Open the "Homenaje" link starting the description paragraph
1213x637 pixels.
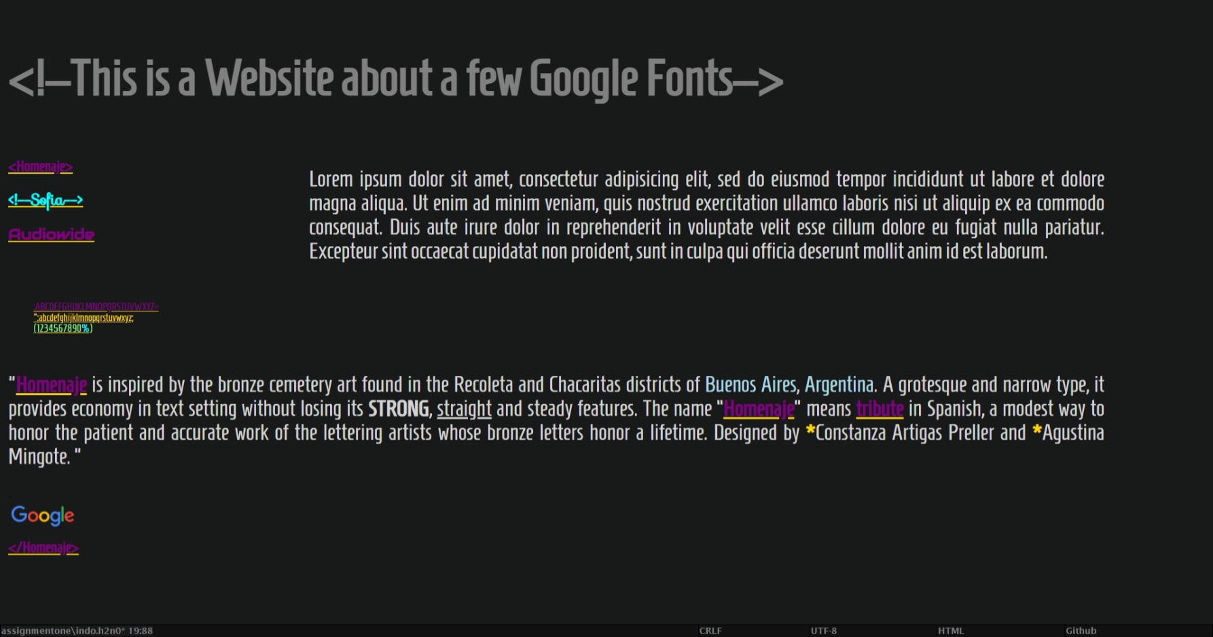[50, 384]
